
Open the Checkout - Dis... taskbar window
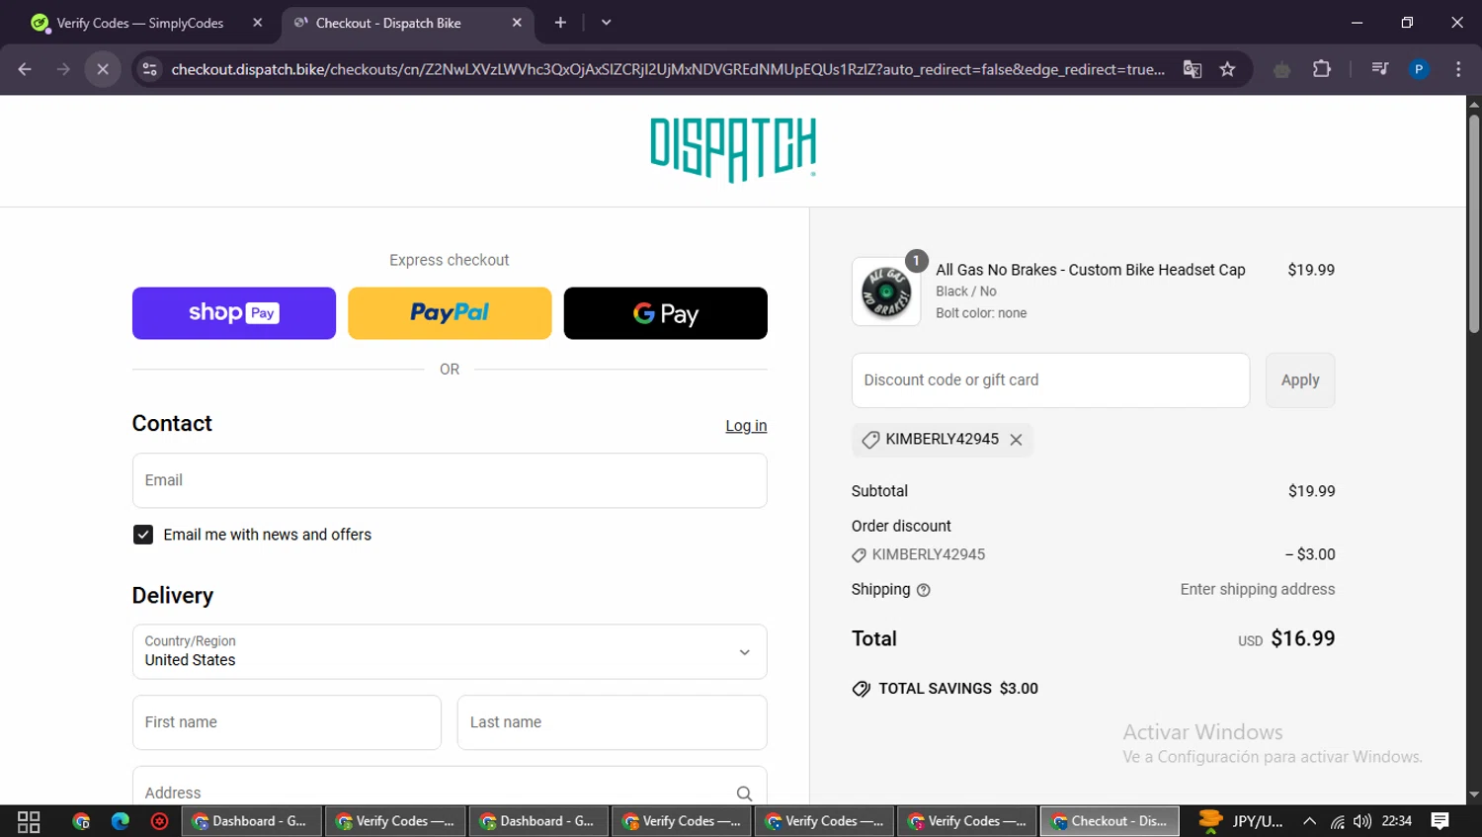[1110, 821]
